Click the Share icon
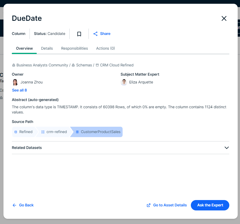The image size is (240, 224). (95, 34)
